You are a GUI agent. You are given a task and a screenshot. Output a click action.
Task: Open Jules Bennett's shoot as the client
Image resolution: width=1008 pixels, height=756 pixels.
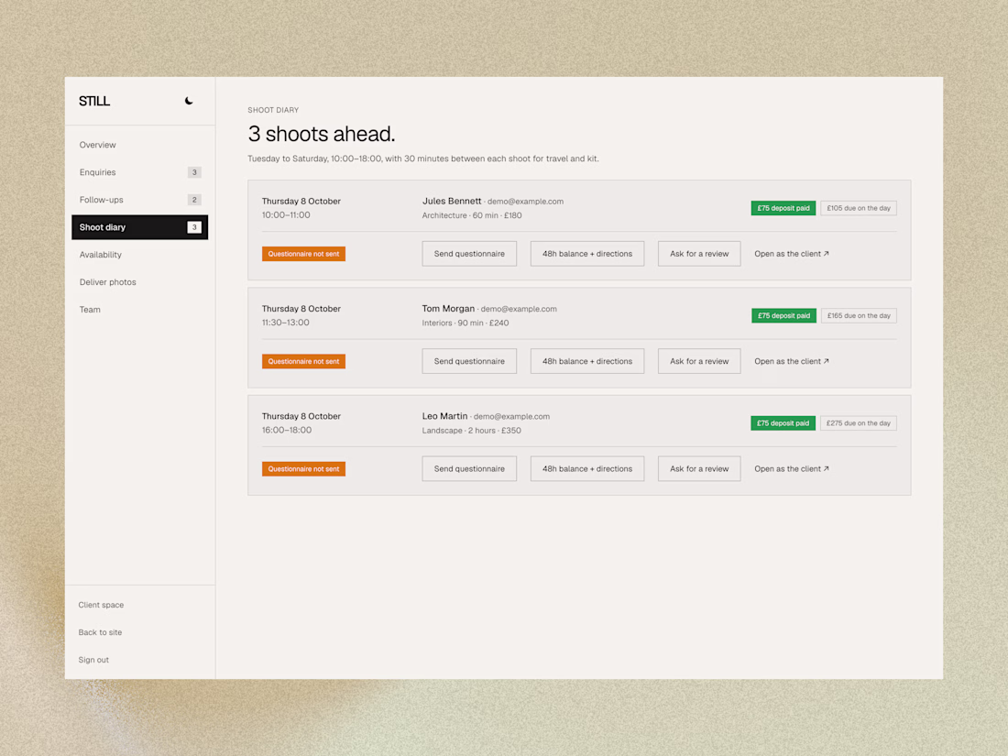(x=792, y=254)
